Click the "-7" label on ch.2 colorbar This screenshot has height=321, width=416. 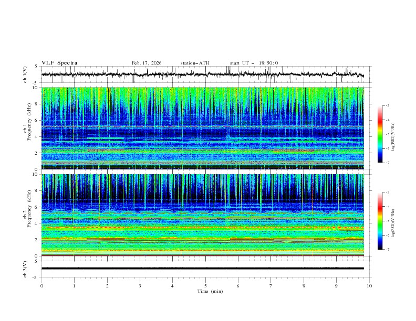click(387, 249)
